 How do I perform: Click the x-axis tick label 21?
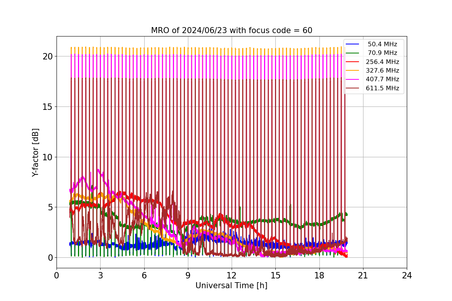pyautogui.click(x=363, y=275)
